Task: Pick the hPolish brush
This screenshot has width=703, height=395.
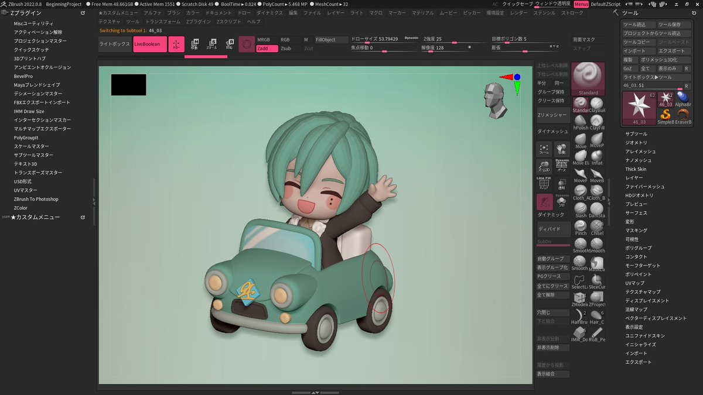Action: point(581,122)
